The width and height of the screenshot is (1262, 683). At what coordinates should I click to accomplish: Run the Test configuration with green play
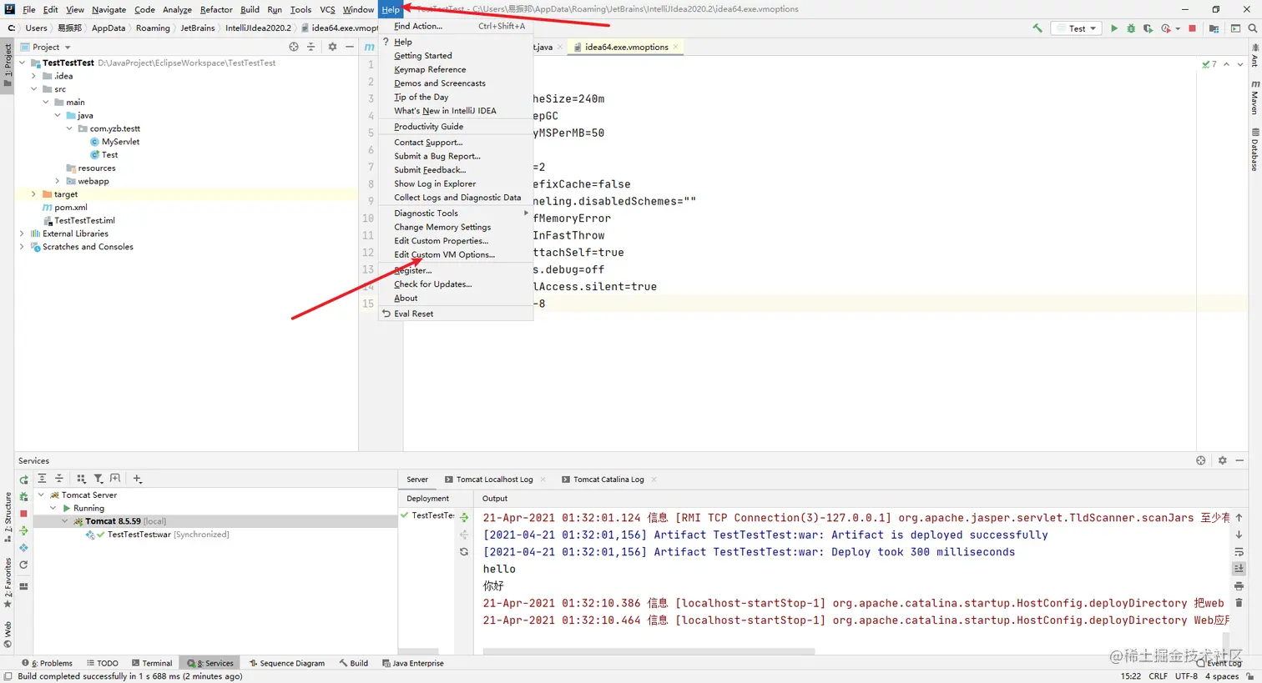tap(1113, 28)
